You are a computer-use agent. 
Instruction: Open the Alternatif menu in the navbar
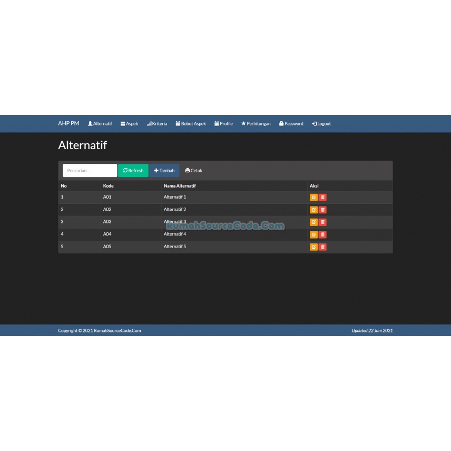(100, 124)
